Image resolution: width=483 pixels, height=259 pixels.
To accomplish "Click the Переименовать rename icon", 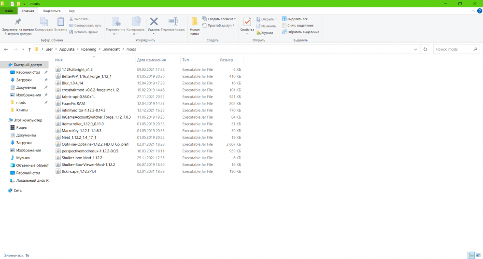I will pyautogui.click(x=173, y=22).
